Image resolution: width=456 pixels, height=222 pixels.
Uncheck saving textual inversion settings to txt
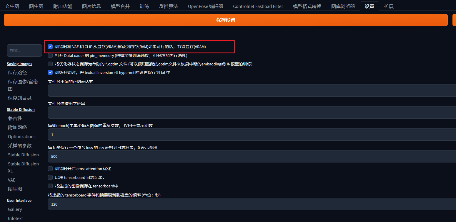coord(50,72)
